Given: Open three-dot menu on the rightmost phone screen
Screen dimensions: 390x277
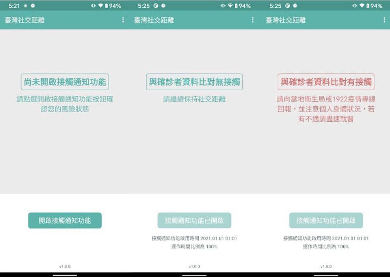Looking at the screenshot, I should tap(384, 20).
